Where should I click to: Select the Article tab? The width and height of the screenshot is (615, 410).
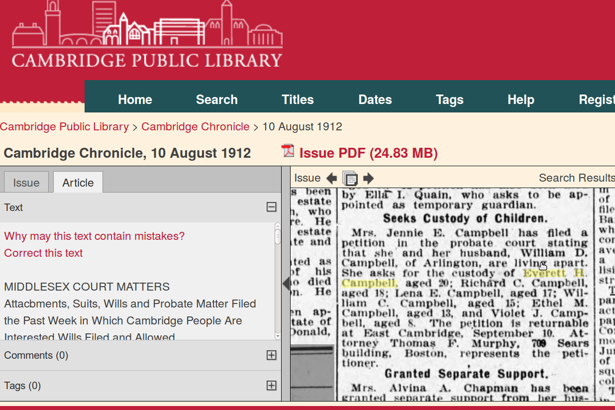[x=78, y=183]
